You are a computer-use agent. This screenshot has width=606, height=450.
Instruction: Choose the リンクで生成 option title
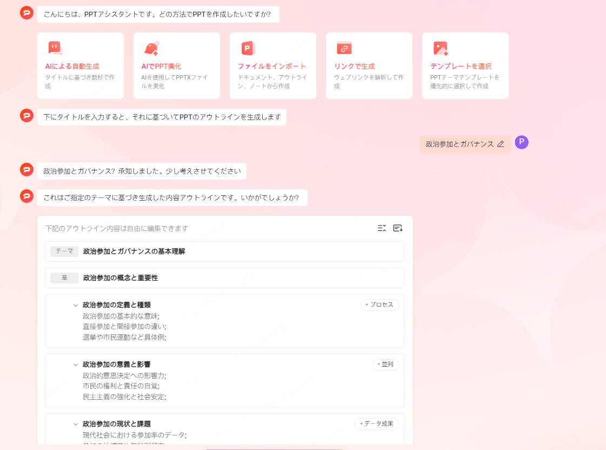(354, 66)
